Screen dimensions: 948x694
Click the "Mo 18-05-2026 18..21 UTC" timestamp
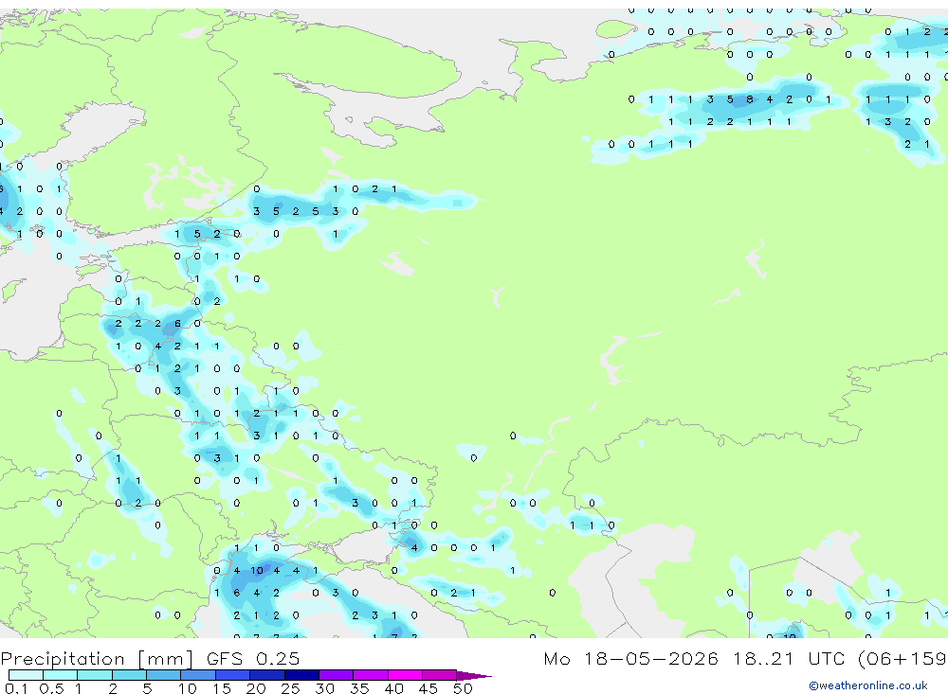[x=694, y=658]
